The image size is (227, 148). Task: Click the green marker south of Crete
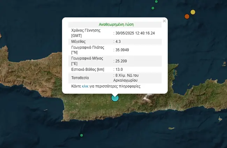click(81, 135)
